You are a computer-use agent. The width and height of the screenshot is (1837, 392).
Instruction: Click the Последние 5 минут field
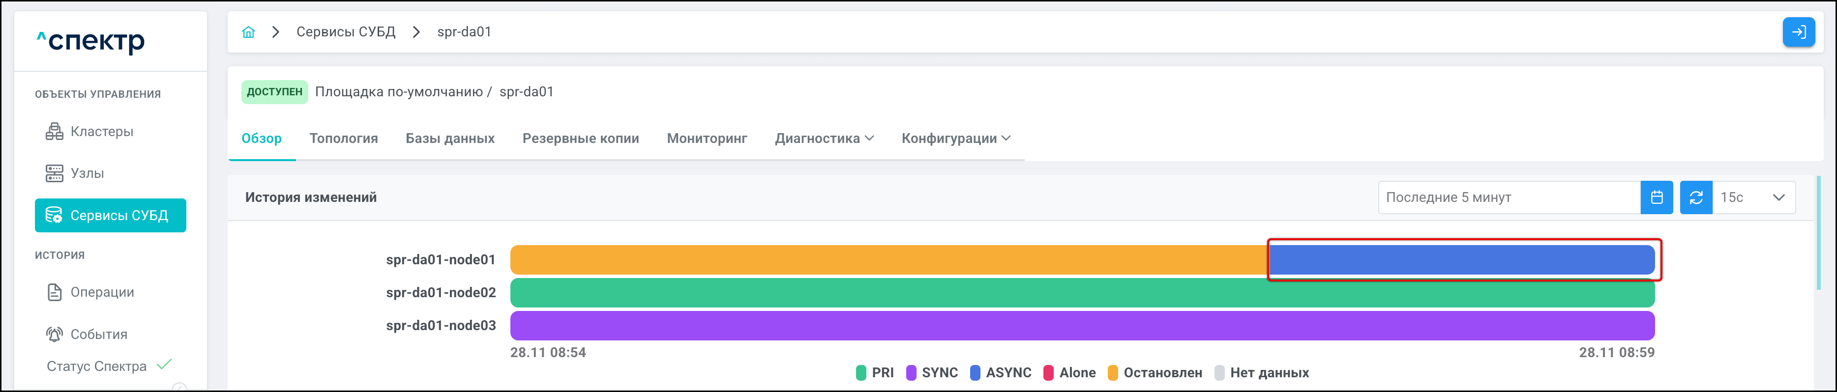point(1508,197)
